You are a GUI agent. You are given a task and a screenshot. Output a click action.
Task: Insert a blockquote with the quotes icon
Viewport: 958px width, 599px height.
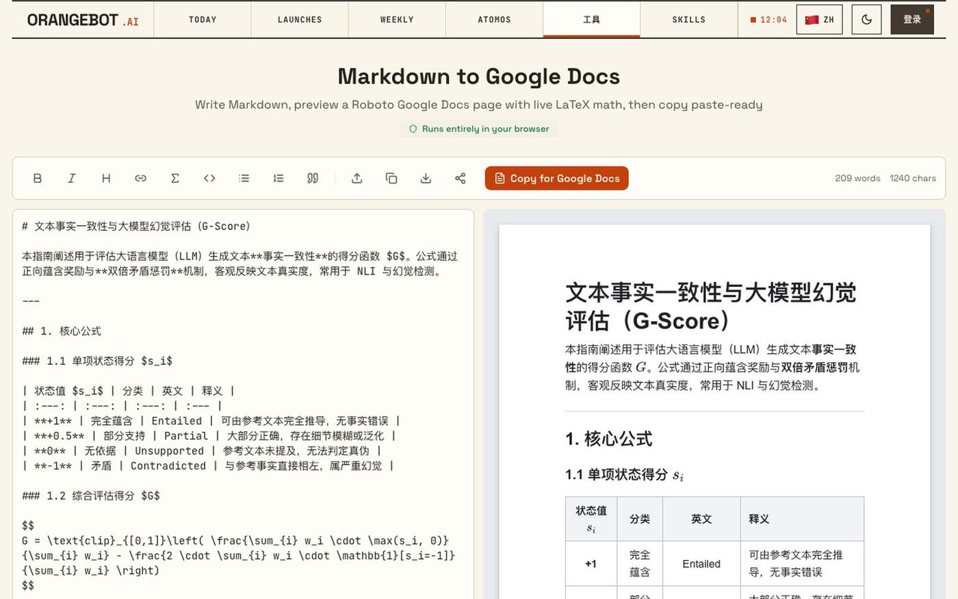313,178
